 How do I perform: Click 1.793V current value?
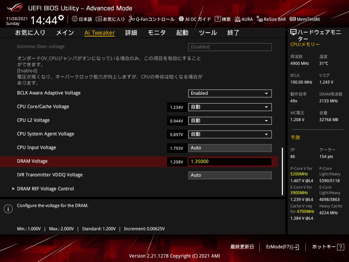coord(177,148)
